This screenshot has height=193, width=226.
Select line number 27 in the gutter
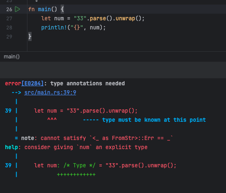(x=9, y=19)
